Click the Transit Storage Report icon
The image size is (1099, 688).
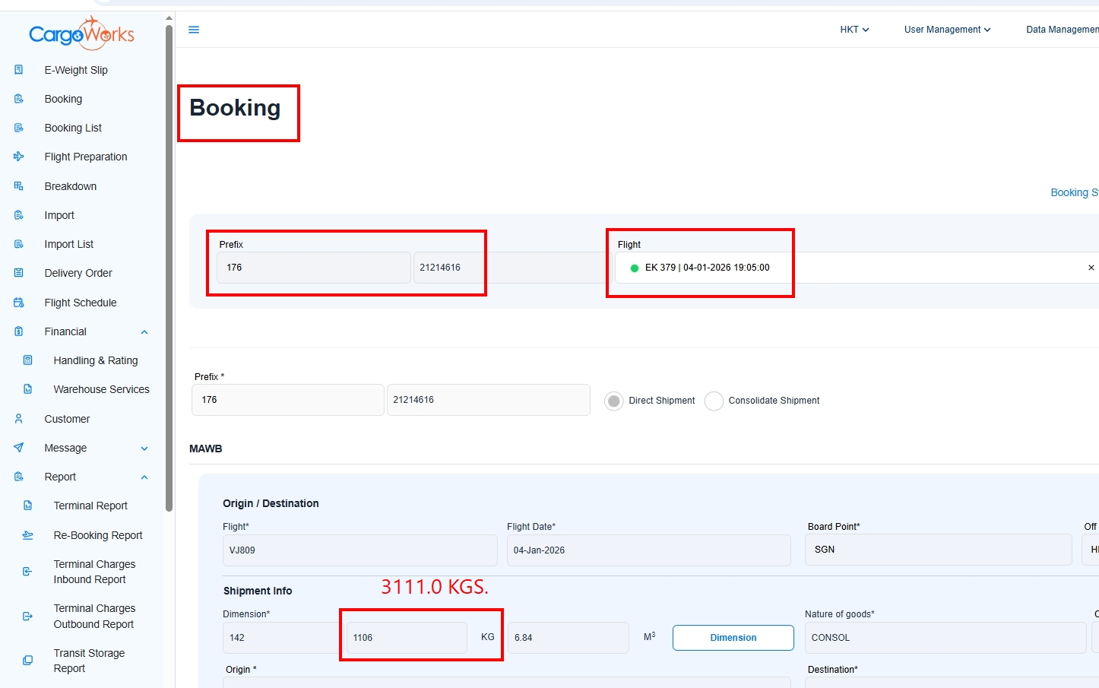28,661
